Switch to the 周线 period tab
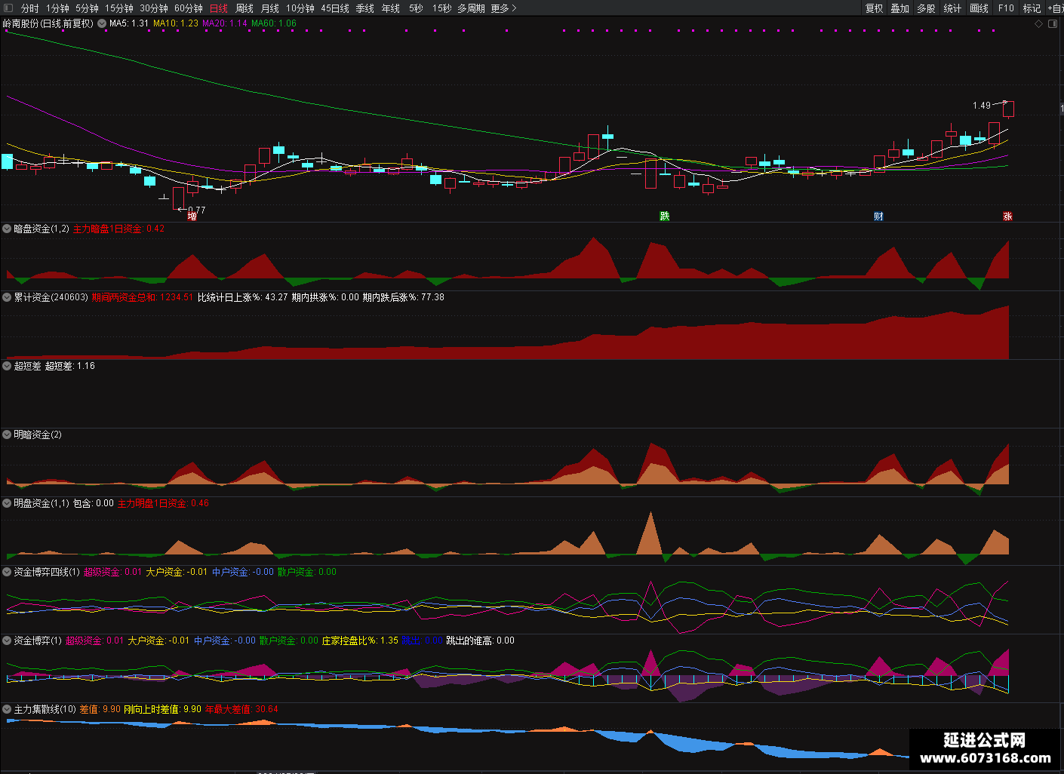The image size is (1064, 774). pyautogui.click(x=244, y=8)
